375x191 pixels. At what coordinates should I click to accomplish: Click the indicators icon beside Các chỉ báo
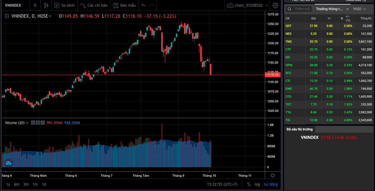pyautogui.click(x=83, y=5)
